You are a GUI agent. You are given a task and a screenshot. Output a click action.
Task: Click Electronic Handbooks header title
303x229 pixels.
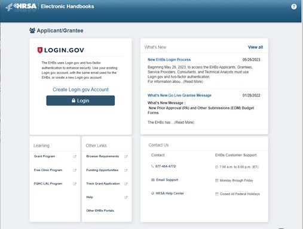point(68,7)
